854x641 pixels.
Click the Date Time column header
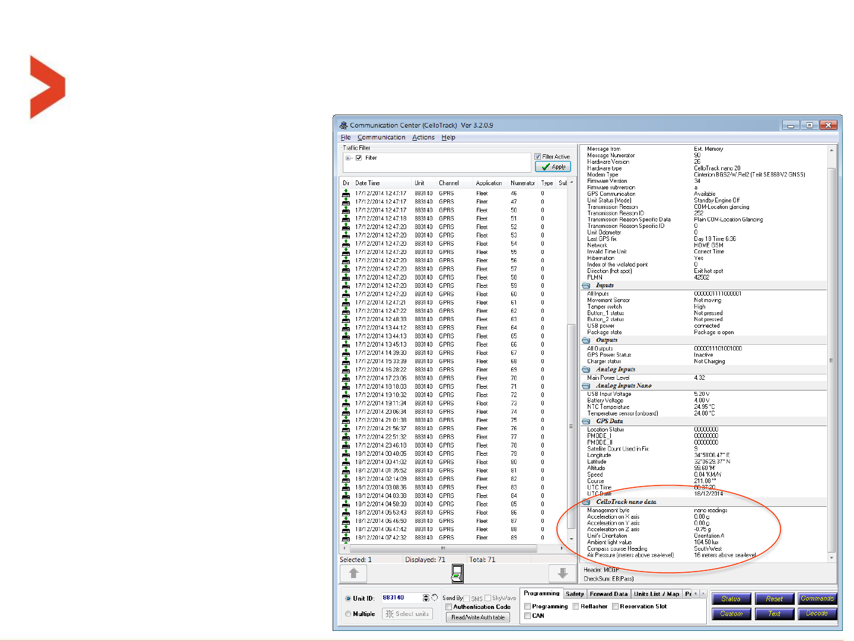click(382, 183)
